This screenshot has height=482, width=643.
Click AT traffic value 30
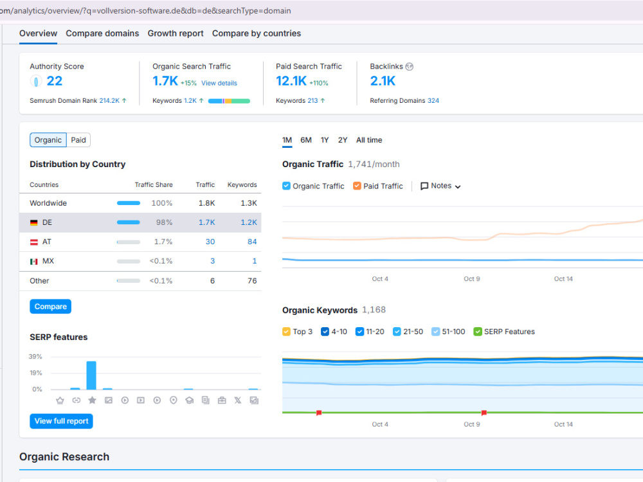tap(210, 242)
